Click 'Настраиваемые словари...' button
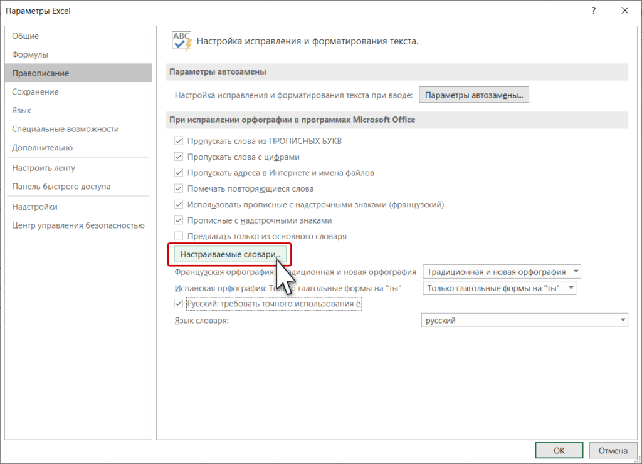The height and width of the screenshot is (464, 642). 230,254
